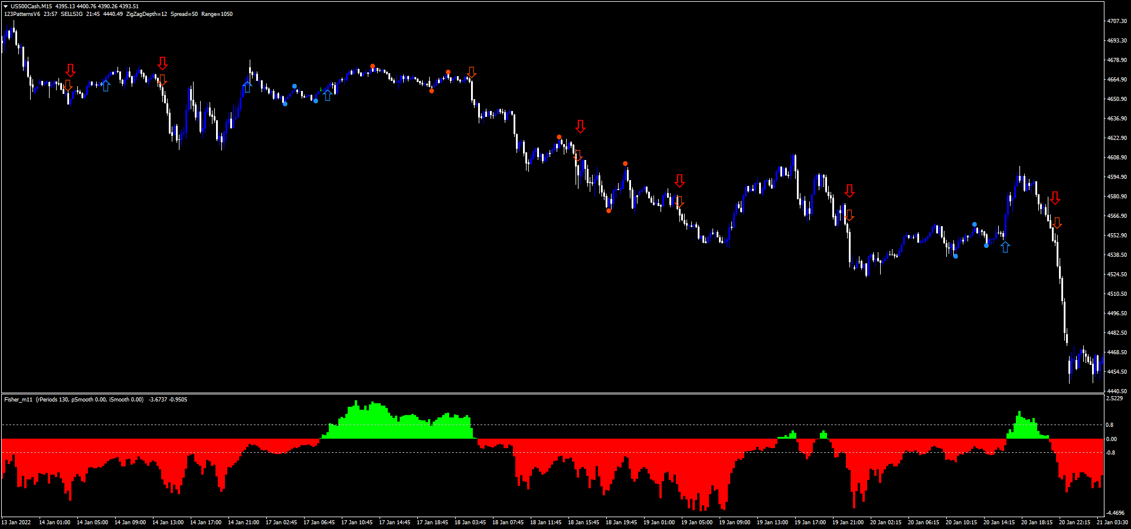
Task: Click the orange dot at the chart's highest swing
Action: (372, 66)
